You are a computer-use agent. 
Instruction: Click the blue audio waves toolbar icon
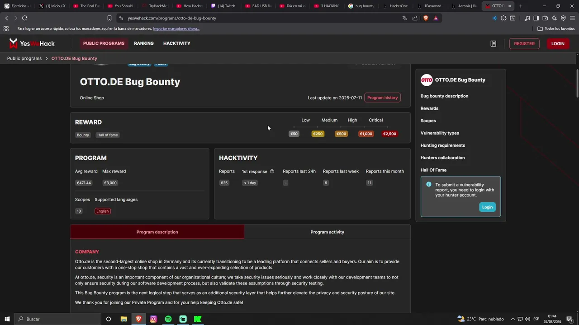494,18
